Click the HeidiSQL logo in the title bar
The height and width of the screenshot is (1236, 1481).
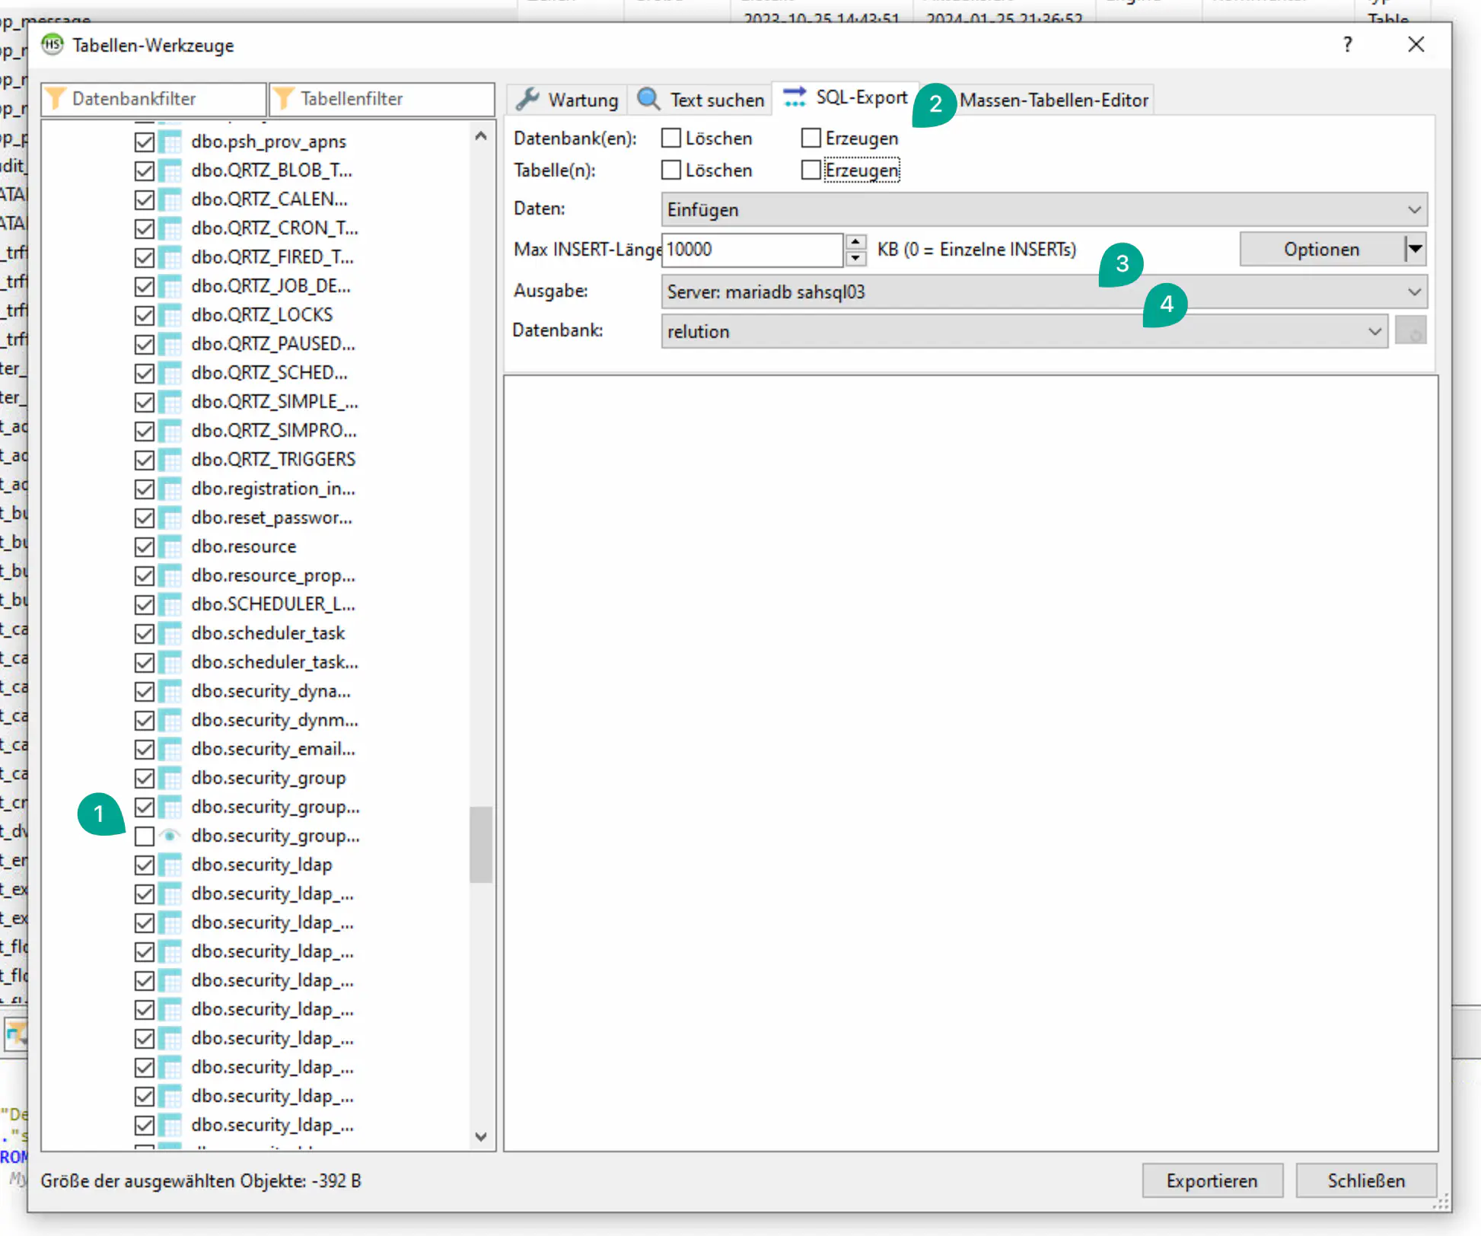pos(53,45)
